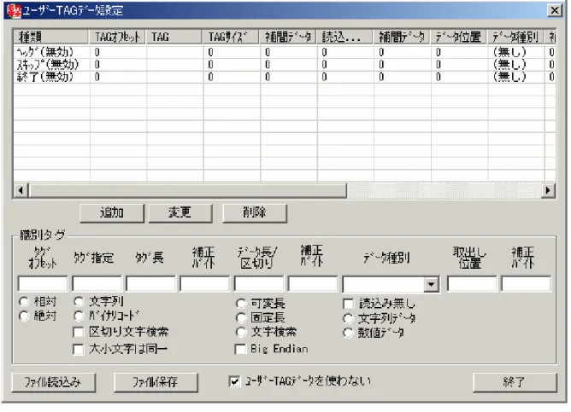Click the TAGオフセット column header
The width and height of the screenshot is (571, 412).
click(117, 37)
